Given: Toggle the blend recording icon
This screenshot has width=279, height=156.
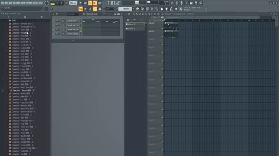Looking at the screenshot, I should pos(95,3).
